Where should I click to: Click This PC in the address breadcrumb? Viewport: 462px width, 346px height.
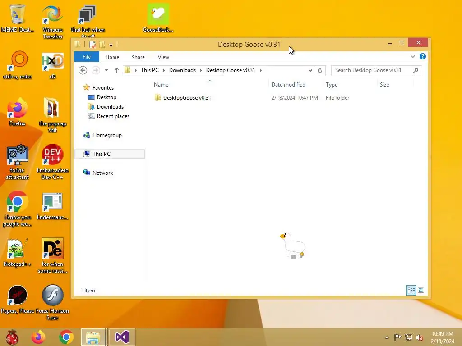coord(149,70)
